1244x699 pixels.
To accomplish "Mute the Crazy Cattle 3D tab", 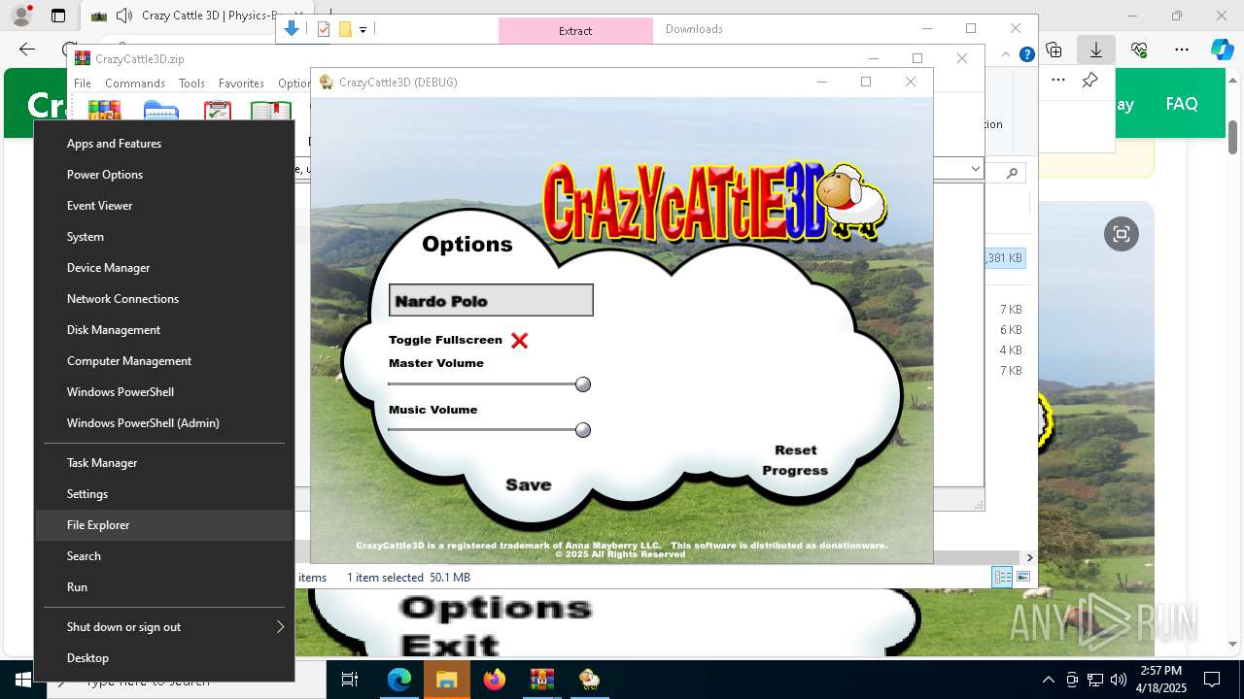I will (124, 16).
